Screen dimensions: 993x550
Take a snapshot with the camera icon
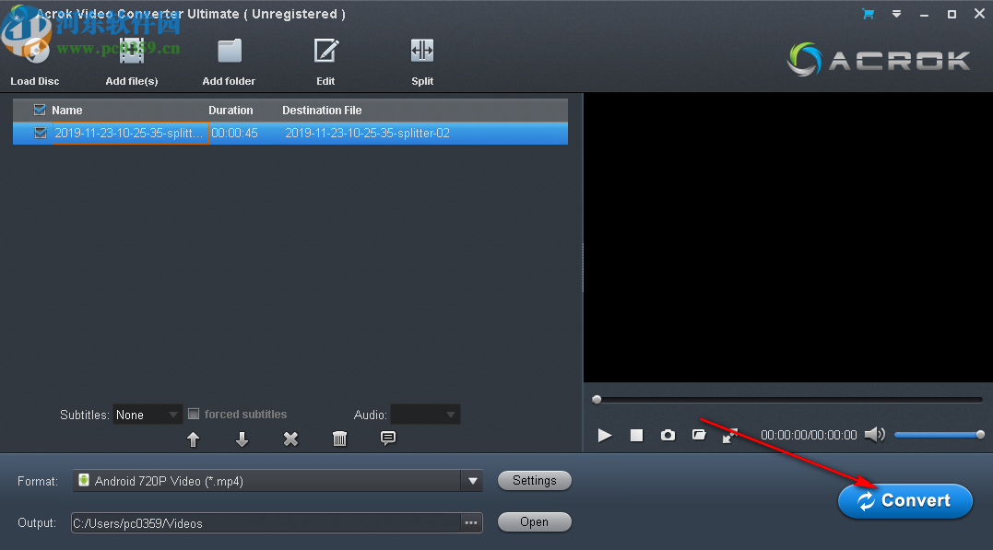point(668,435)
